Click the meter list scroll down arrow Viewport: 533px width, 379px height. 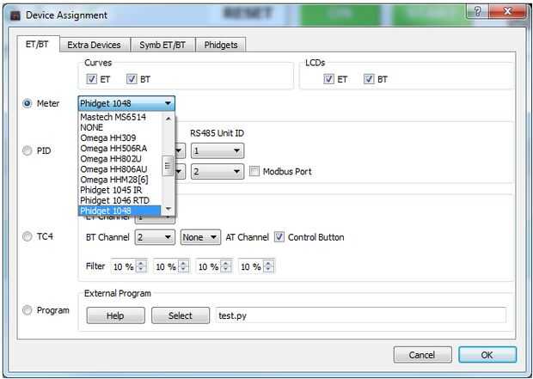168,209
